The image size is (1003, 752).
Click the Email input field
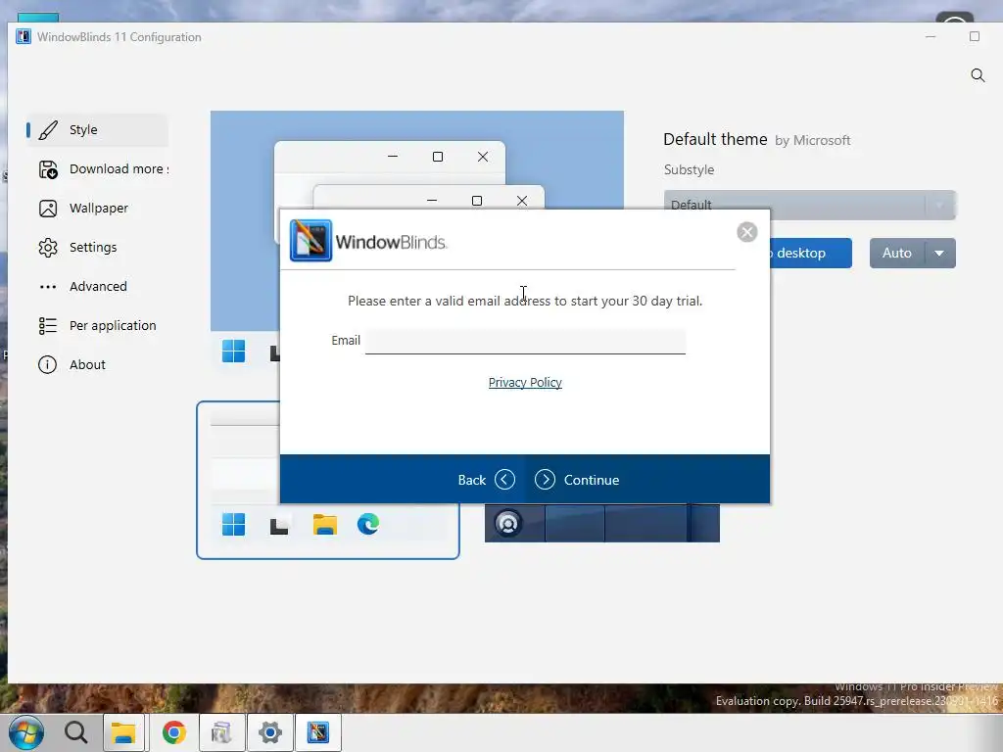[x=525, y=341]
